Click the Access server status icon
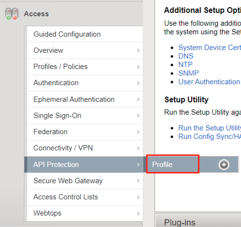The width and height of the screenshot is (241, 227). point(11,14)
